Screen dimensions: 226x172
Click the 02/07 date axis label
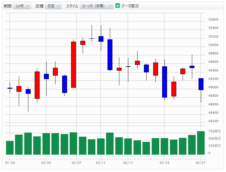click(76, 163)
